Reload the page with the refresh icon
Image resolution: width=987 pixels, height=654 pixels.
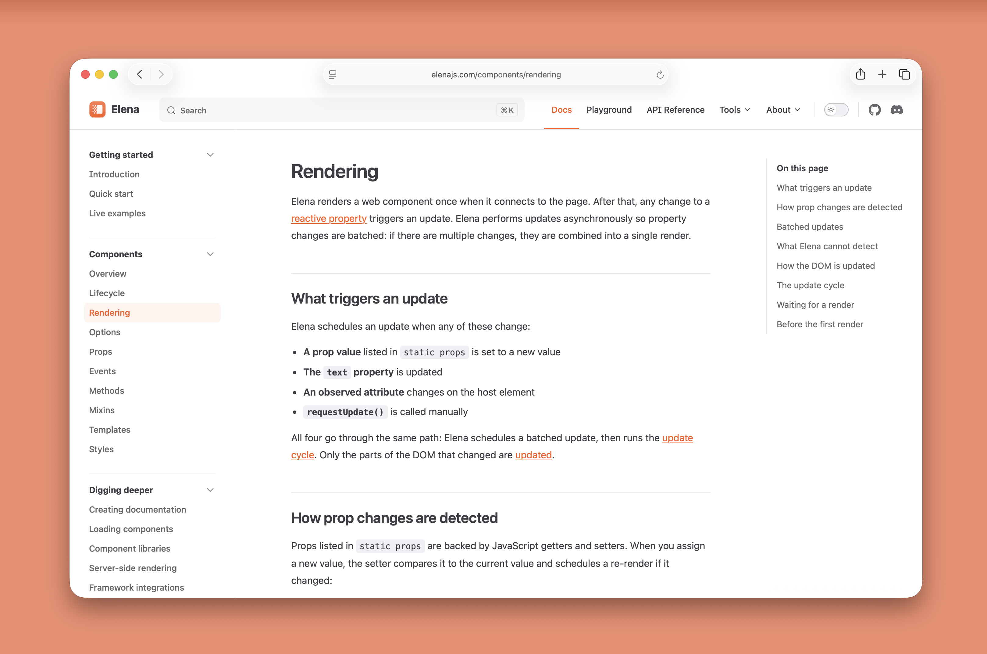point(660,75)
